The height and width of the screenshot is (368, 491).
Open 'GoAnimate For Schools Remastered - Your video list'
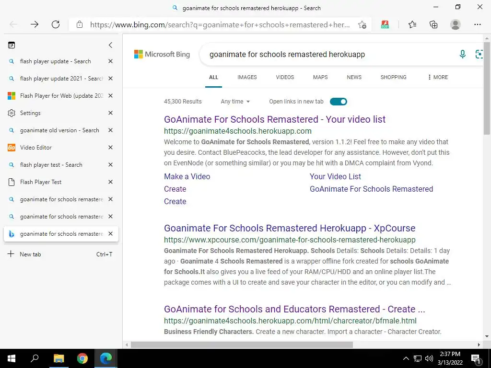(275, 119)
